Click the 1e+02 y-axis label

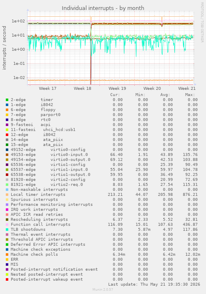click(18, 21)
